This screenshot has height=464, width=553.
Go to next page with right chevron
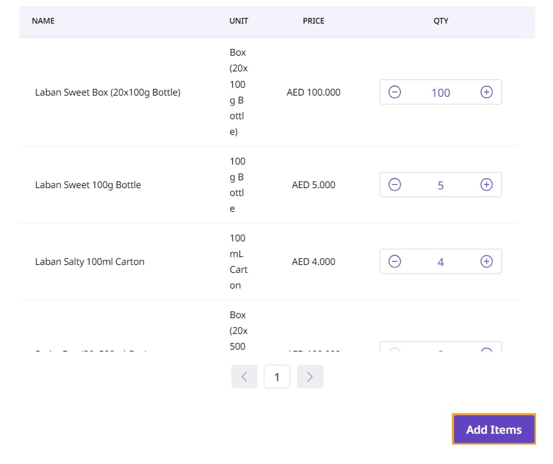310,377
